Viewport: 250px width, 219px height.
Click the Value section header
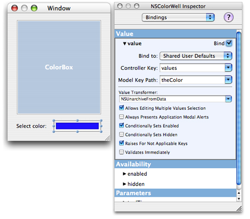pos(176,34)
